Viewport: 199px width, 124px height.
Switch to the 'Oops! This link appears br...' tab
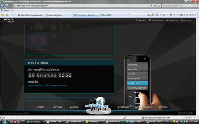(x=31, y=15)
